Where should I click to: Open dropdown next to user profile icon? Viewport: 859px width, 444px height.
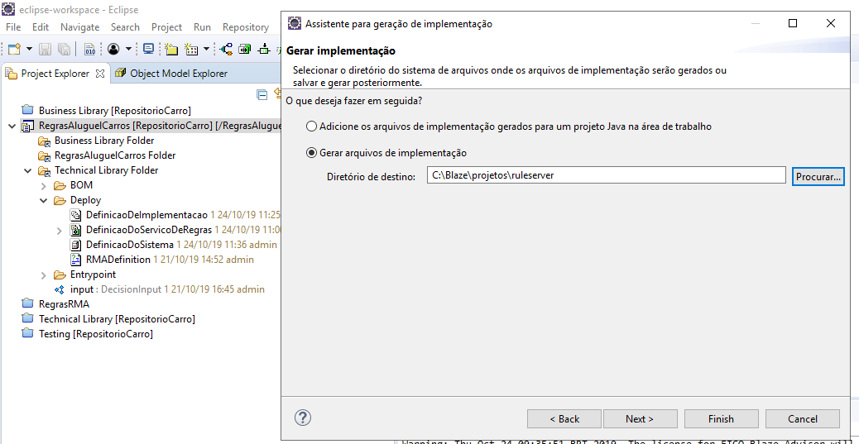click(129, 49)
